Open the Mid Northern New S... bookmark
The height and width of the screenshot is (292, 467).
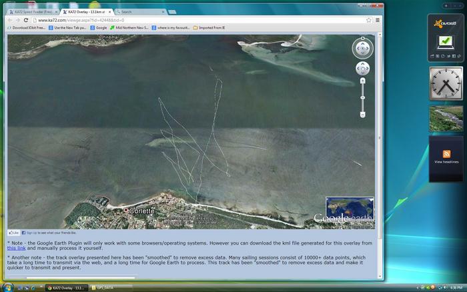pyautogui.click(x=129, y=28)
